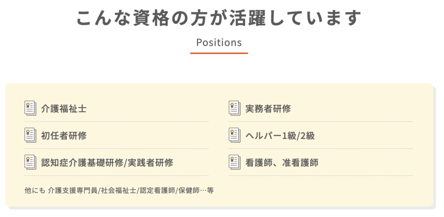Click the dotted divider under 介護福祉士
444x217 pixels.
click(116, 122)
